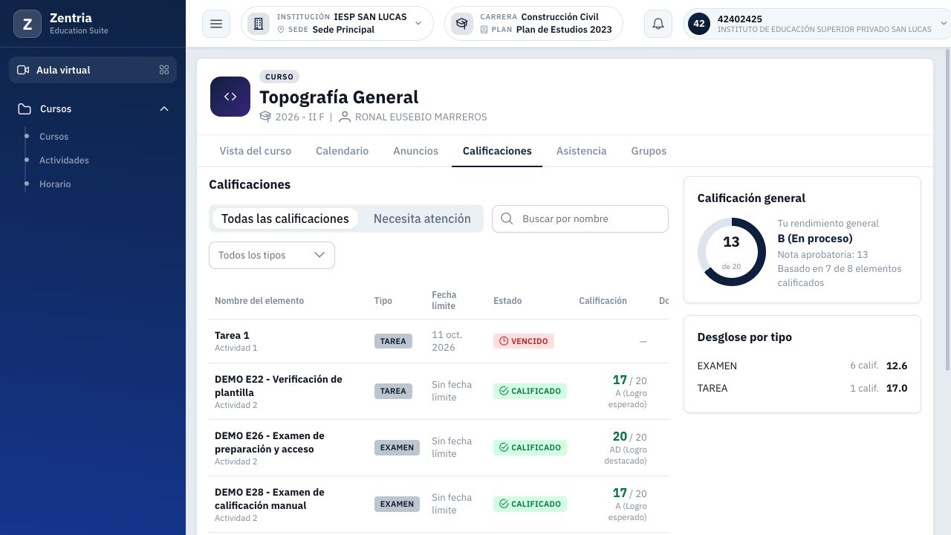The image size is (951, 535).
Task: Expand the user account dropdown arrow
Action: click(x=944, y=24)
